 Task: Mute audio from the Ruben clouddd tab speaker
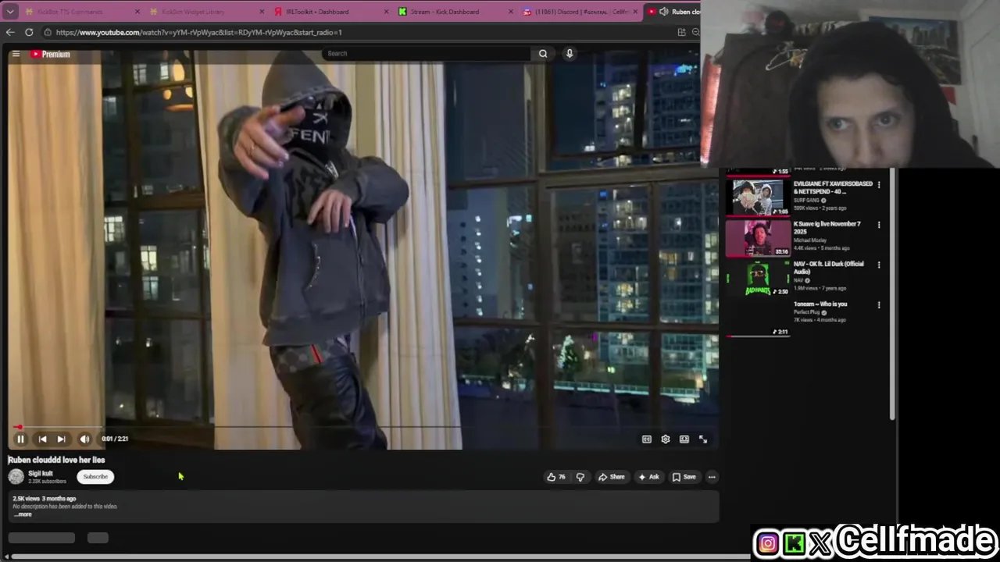(663, 12)
